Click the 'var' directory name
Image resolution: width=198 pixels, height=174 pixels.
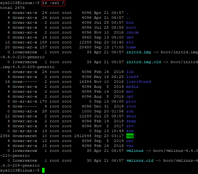pos(130,146)
